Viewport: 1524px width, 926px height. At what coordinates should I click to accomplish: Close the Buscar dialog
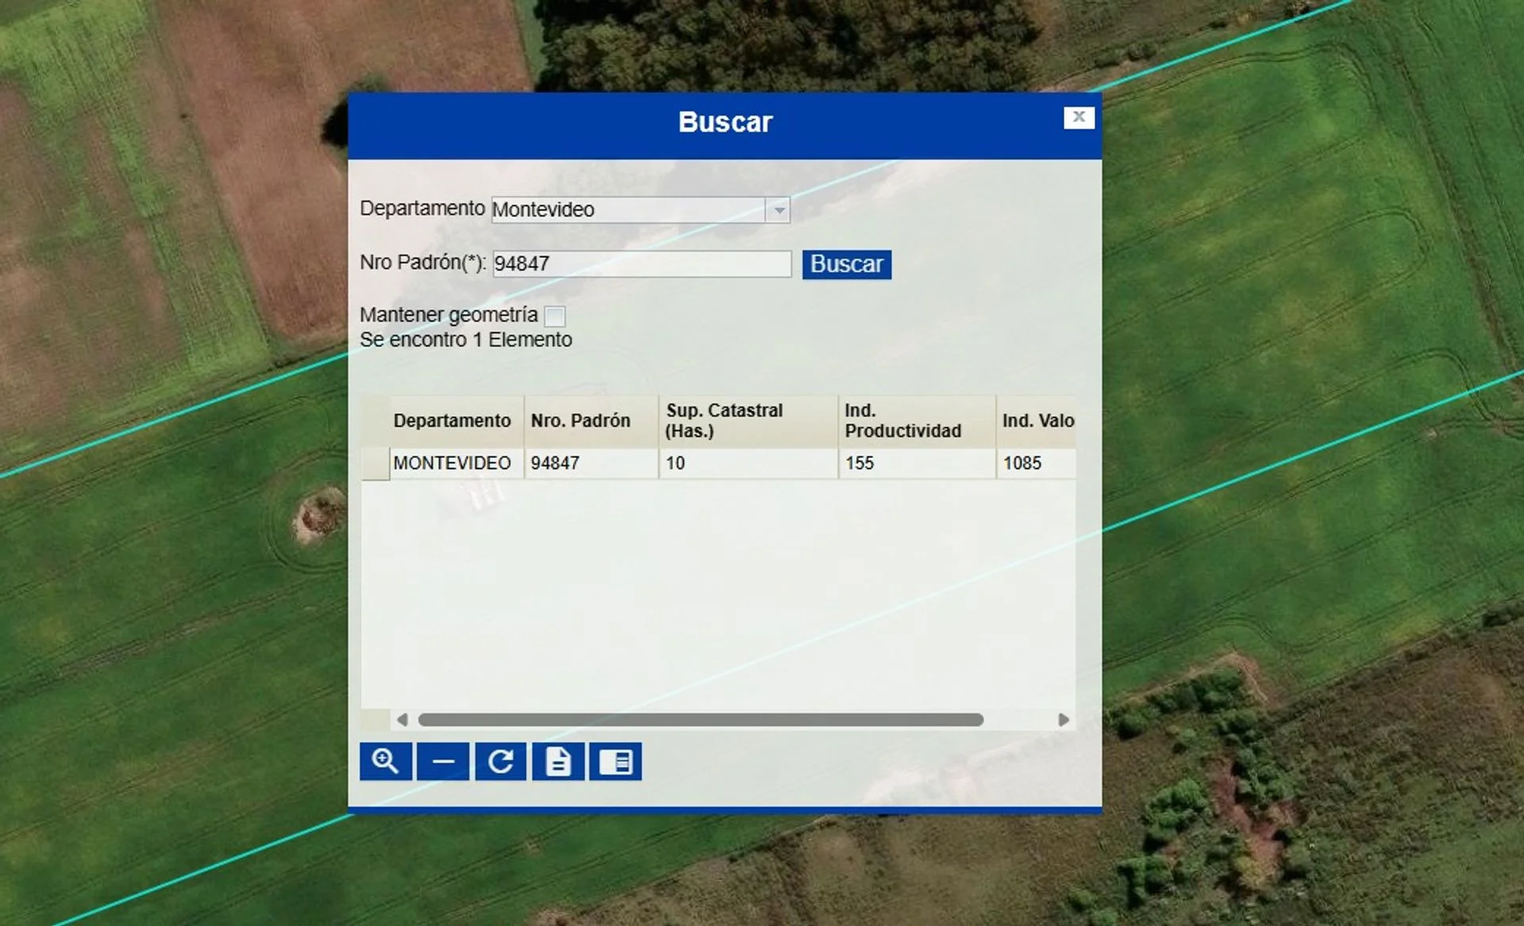click(1079, 117)
